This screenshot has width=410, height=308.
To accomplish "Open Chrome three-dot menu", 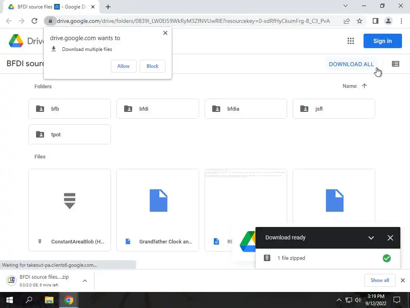I will pyautogui.click(x=401, y=21).
